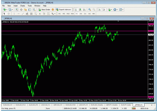
Task: Select the Arrows objects tool
Action: [x=53, y=14]
